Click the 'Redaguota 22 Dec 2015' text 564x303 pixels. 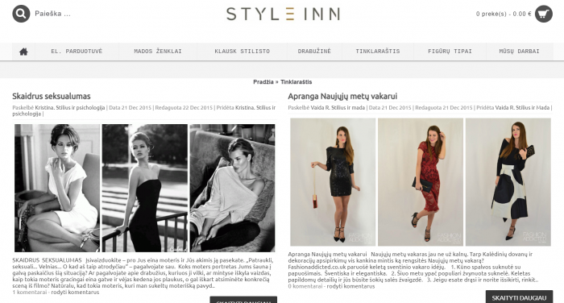(x=184, y=108)
